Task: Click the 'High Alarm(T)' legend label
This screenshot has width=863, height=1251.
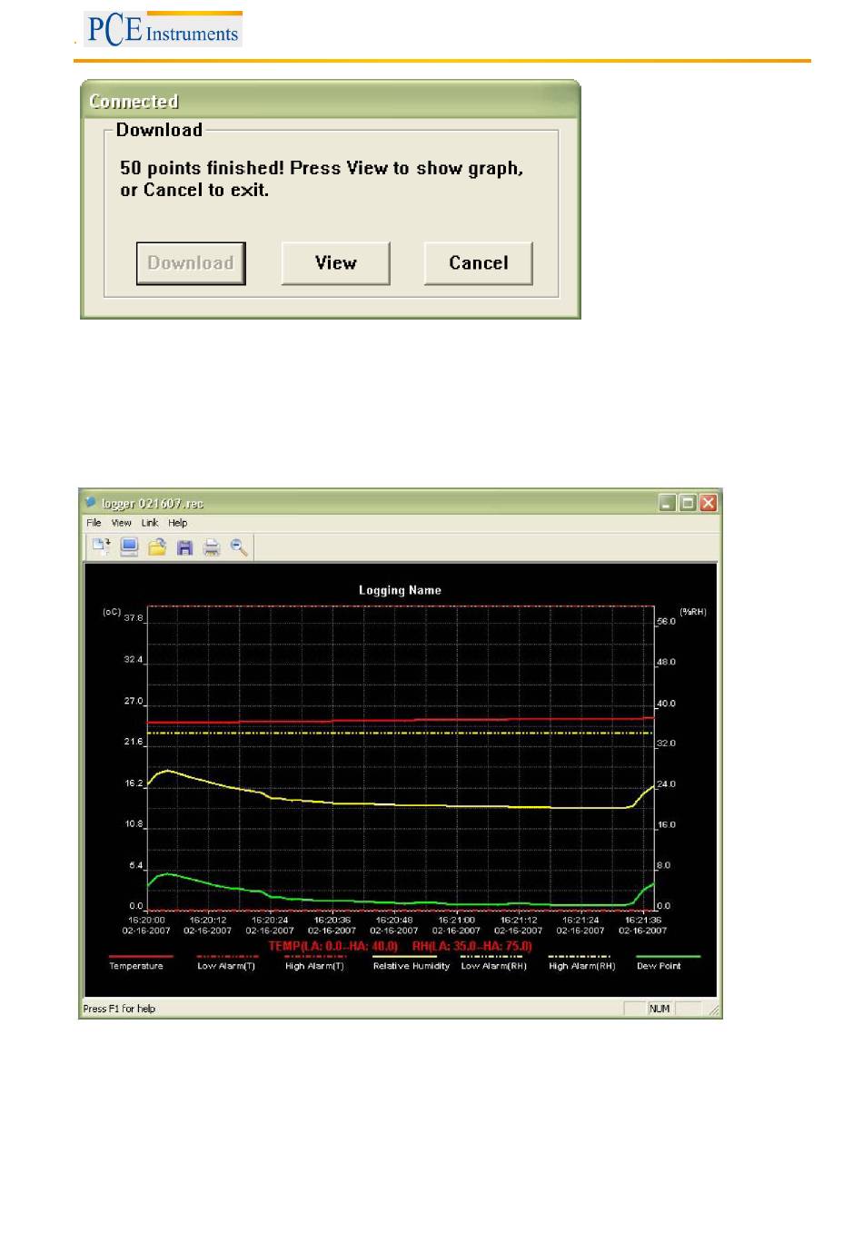Action: tap(314, 966)
